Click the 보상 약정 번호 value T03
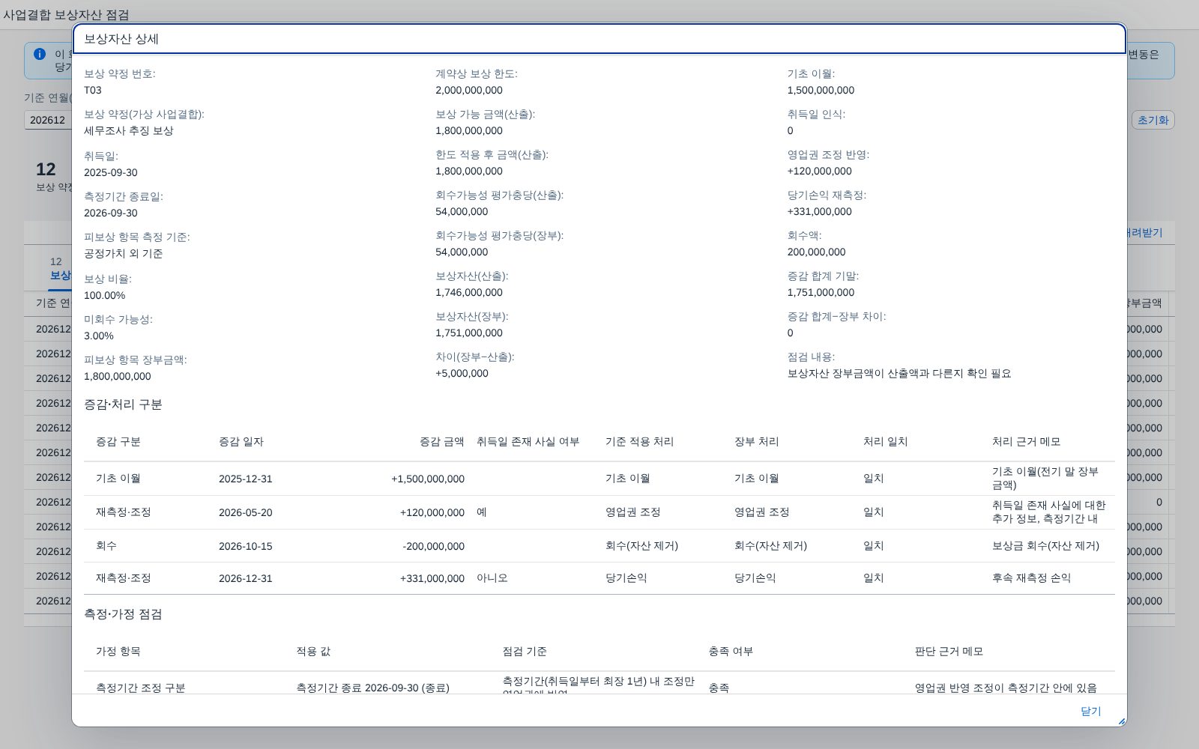This screenshot has height=749, width=1199. coord(93,90)
